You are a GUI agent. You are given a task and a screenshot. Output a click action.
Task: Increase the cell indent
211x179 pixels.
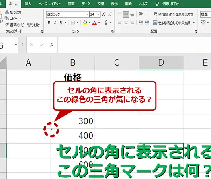pos(147,23)
